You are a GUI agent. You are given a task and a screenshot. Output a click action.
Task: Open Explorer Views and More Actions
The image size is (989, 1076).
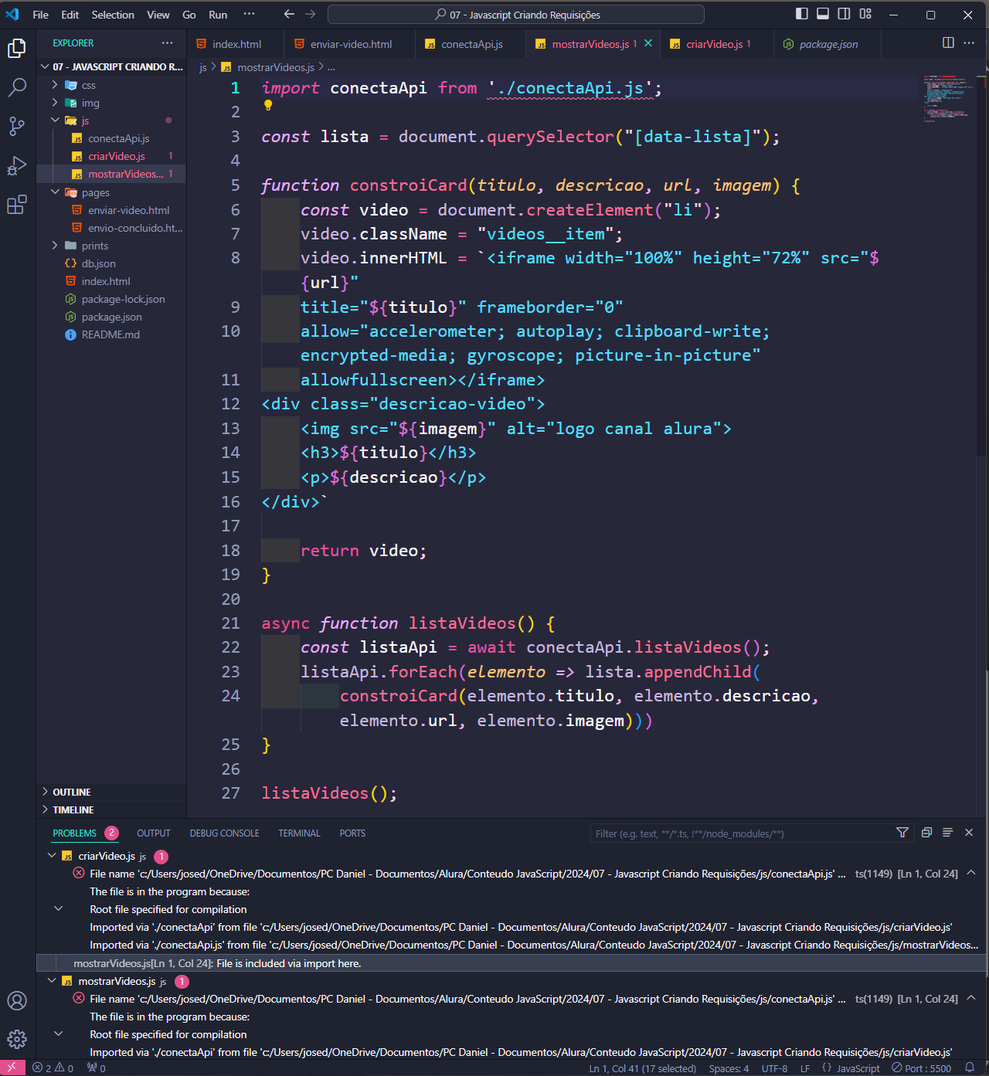tap(168, 43)
